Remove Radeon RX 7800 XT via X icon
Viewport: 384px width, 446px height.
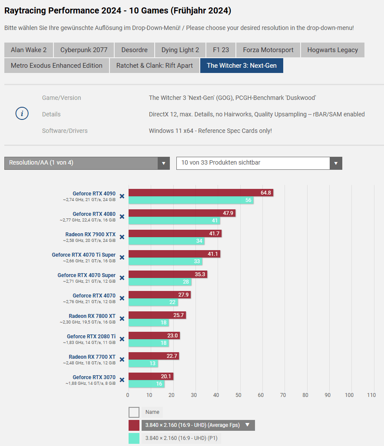122,319
